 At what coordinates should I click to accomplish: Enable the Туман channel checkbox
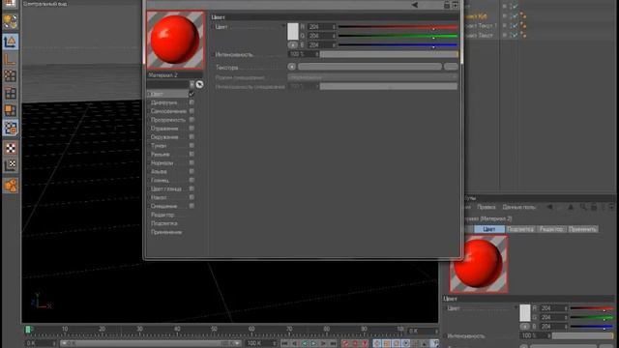pos(192,146)
